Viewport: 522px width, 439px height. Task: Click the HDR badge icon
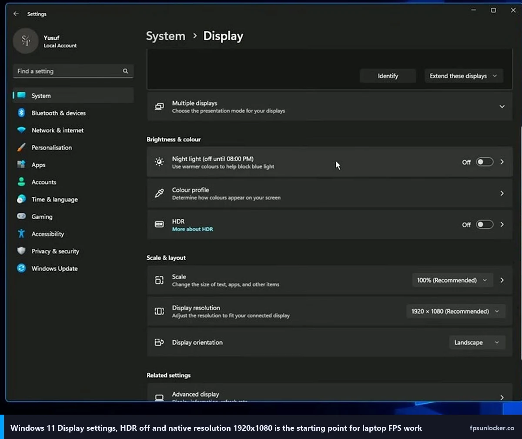160,224
